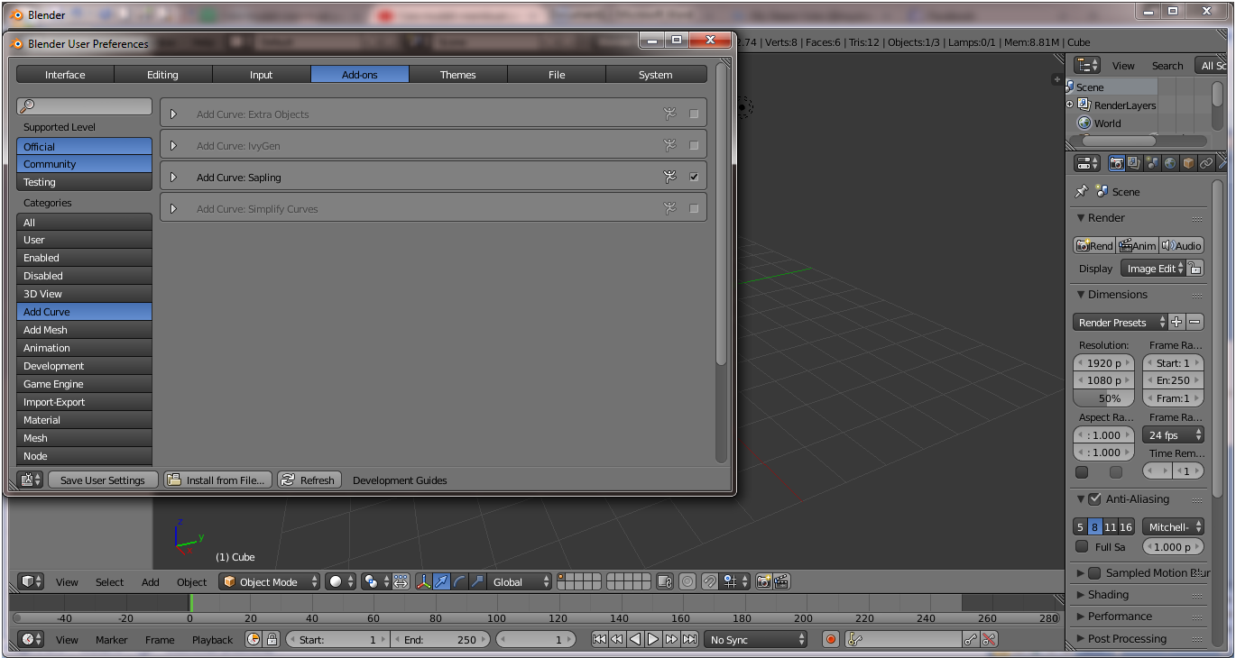Viewport: 1236px width, 658px height.
Task: Enable Add Curve: Simplify Curves checkbox
Action: coord(694,208)
